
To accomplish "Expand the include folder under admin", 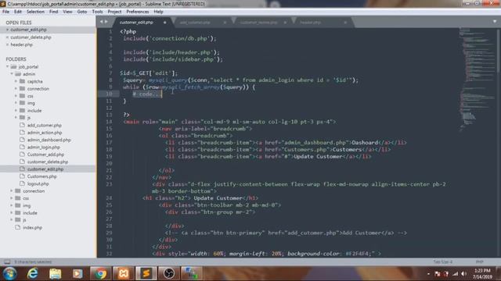I will [16, 111].
